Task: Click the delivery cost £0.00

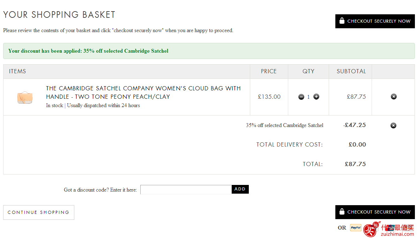Action: click(357, 145)
